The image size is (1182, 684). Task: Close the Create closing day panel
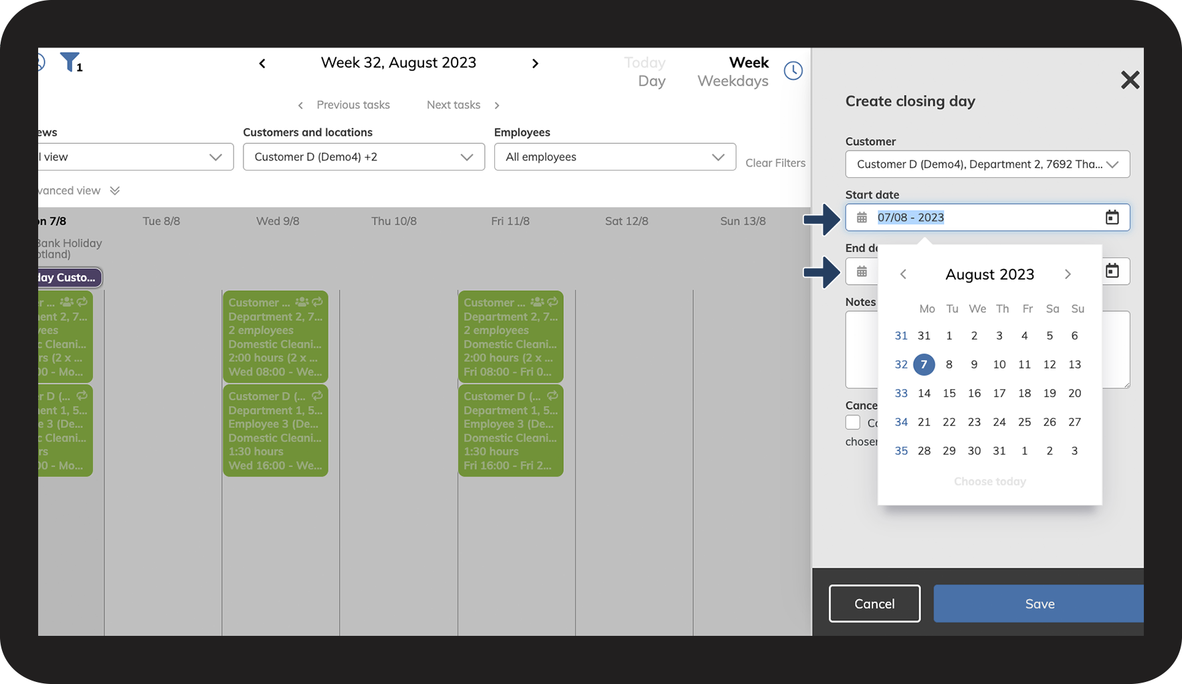coord(1130,80)
